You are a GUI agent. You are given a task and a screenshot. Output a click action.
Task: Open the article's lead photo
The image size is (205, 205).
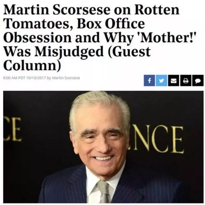[x=103, y=147]
